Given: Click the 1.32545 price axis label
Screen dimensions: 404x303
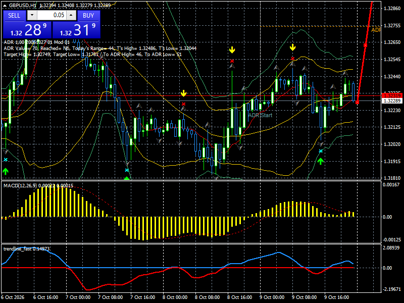Looking at the screenshot, I should click(392, 60).
